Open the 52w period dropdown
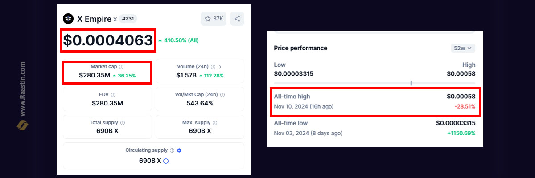Screen dimensions: 535x178 pos(463,48)
